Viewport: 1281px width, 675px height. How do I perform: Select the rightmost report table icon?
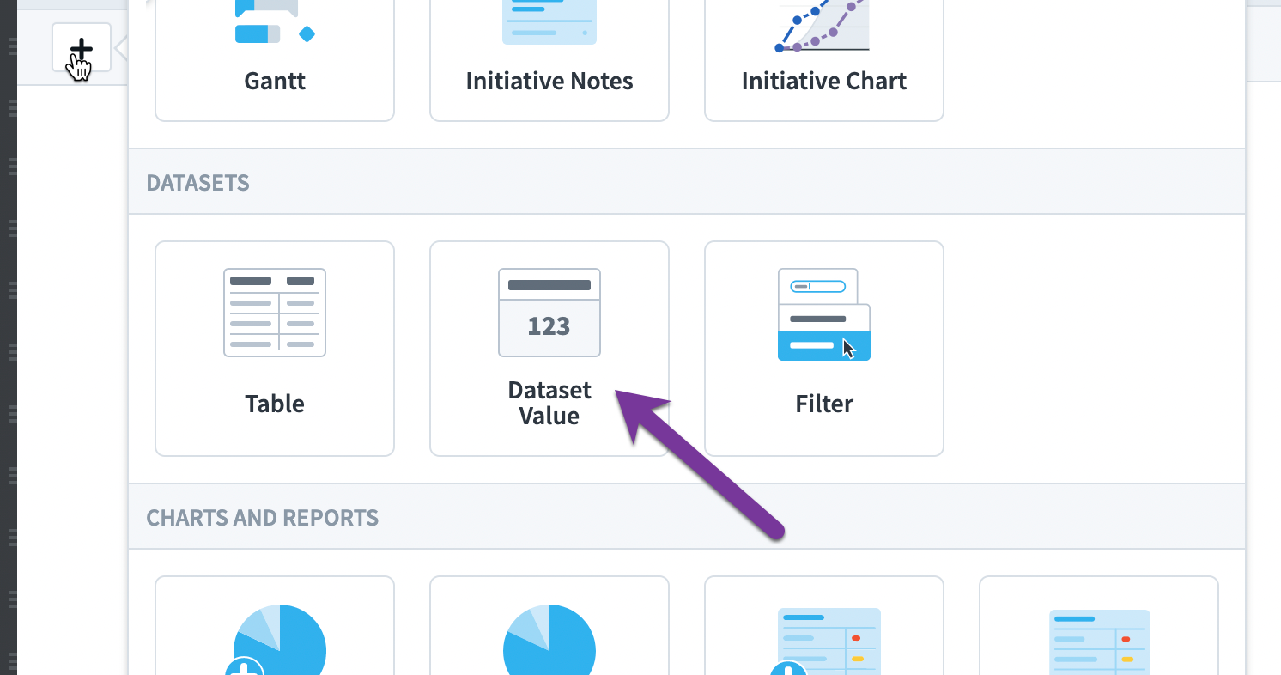pyautogui.click(x=1100, y=642)
